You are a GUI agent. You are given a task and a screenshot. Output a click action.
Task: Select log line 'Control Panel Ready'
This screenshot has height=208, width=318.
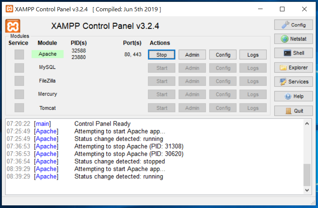102,124
